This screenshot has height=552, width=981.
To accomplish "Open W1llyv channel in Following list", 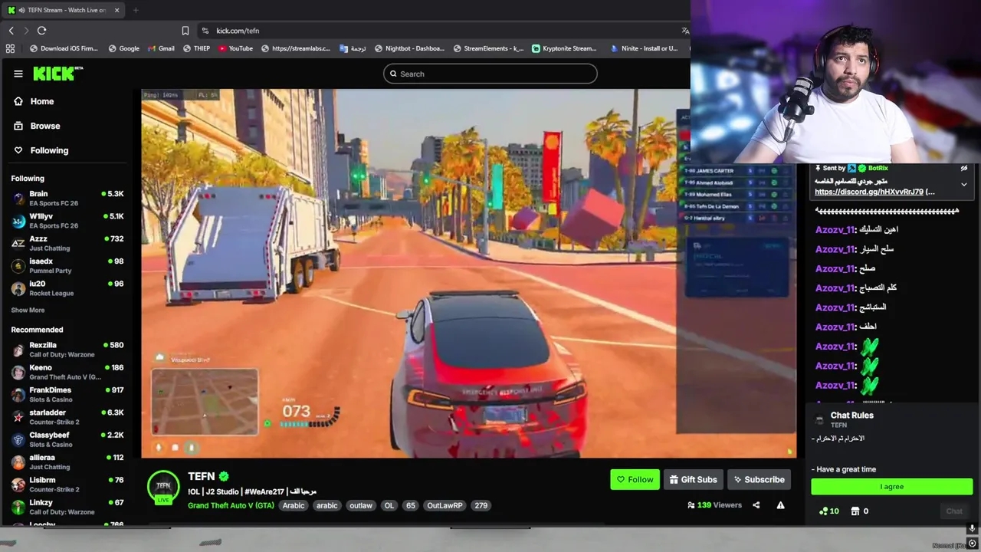I will coord(67,221).
